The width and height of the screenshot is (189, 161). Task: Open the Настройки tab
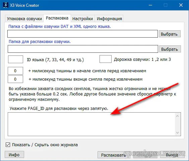click(x=82, y=18)
